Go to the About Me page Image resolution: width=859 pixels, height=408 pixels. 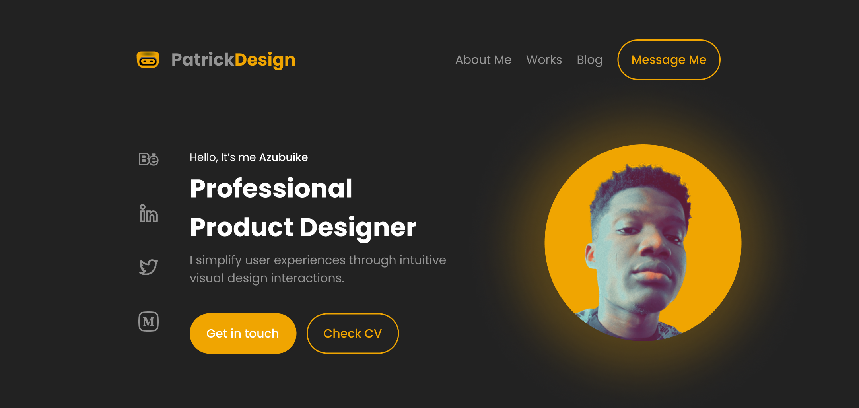[x=483, y=60]
